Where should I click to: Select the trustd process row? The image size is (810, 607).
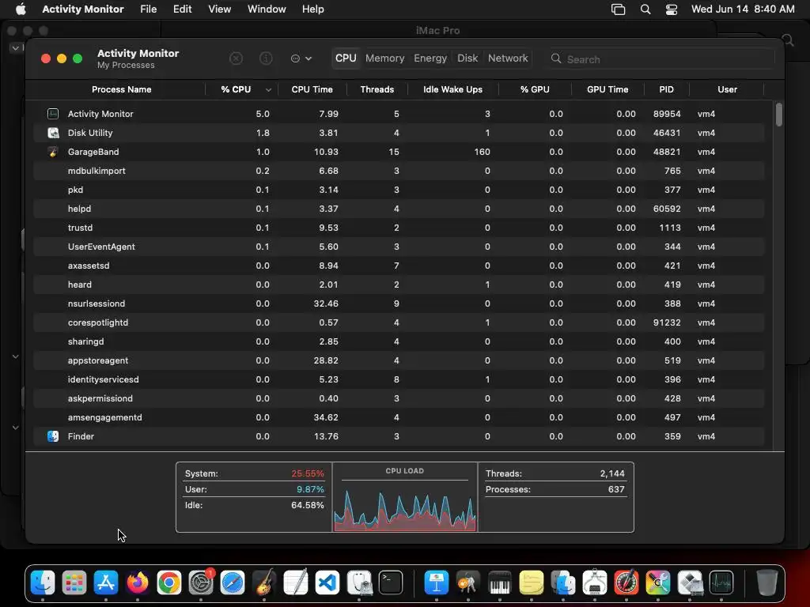point(399,228)
